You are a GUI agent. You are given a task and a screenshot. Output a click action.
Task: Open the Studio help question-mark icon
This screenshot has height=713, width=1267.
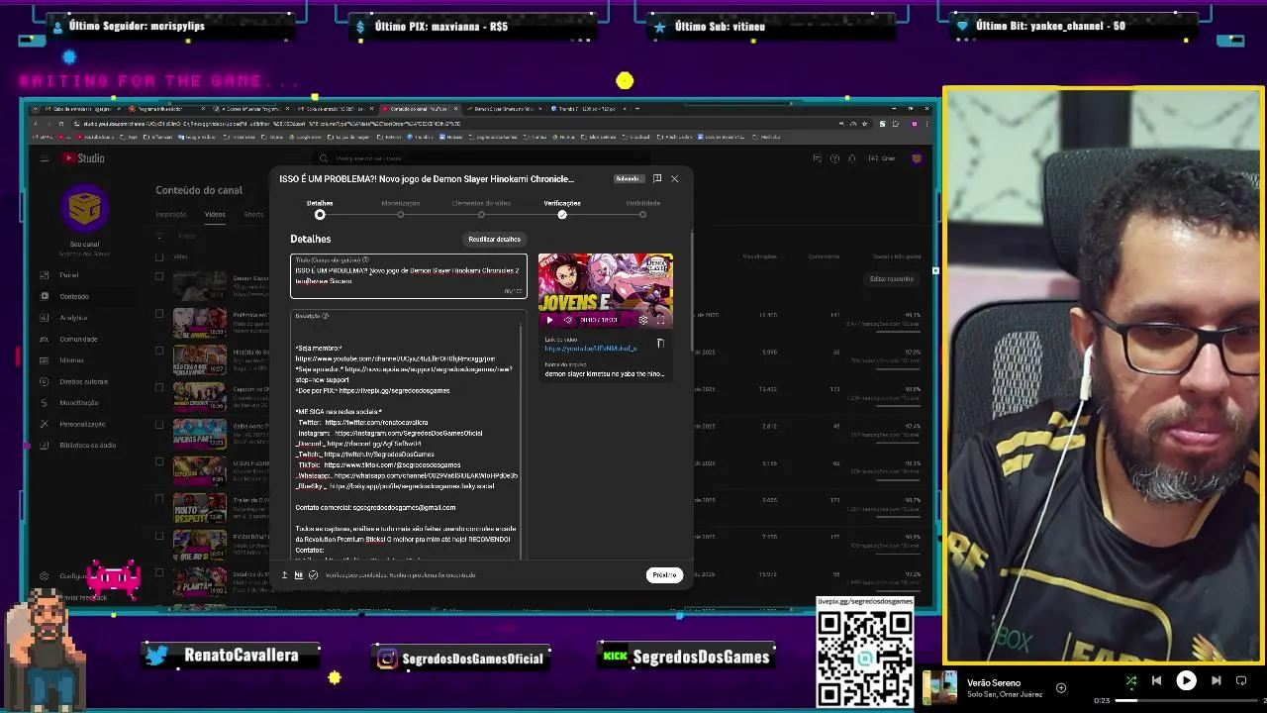click(x=834, y=158)
